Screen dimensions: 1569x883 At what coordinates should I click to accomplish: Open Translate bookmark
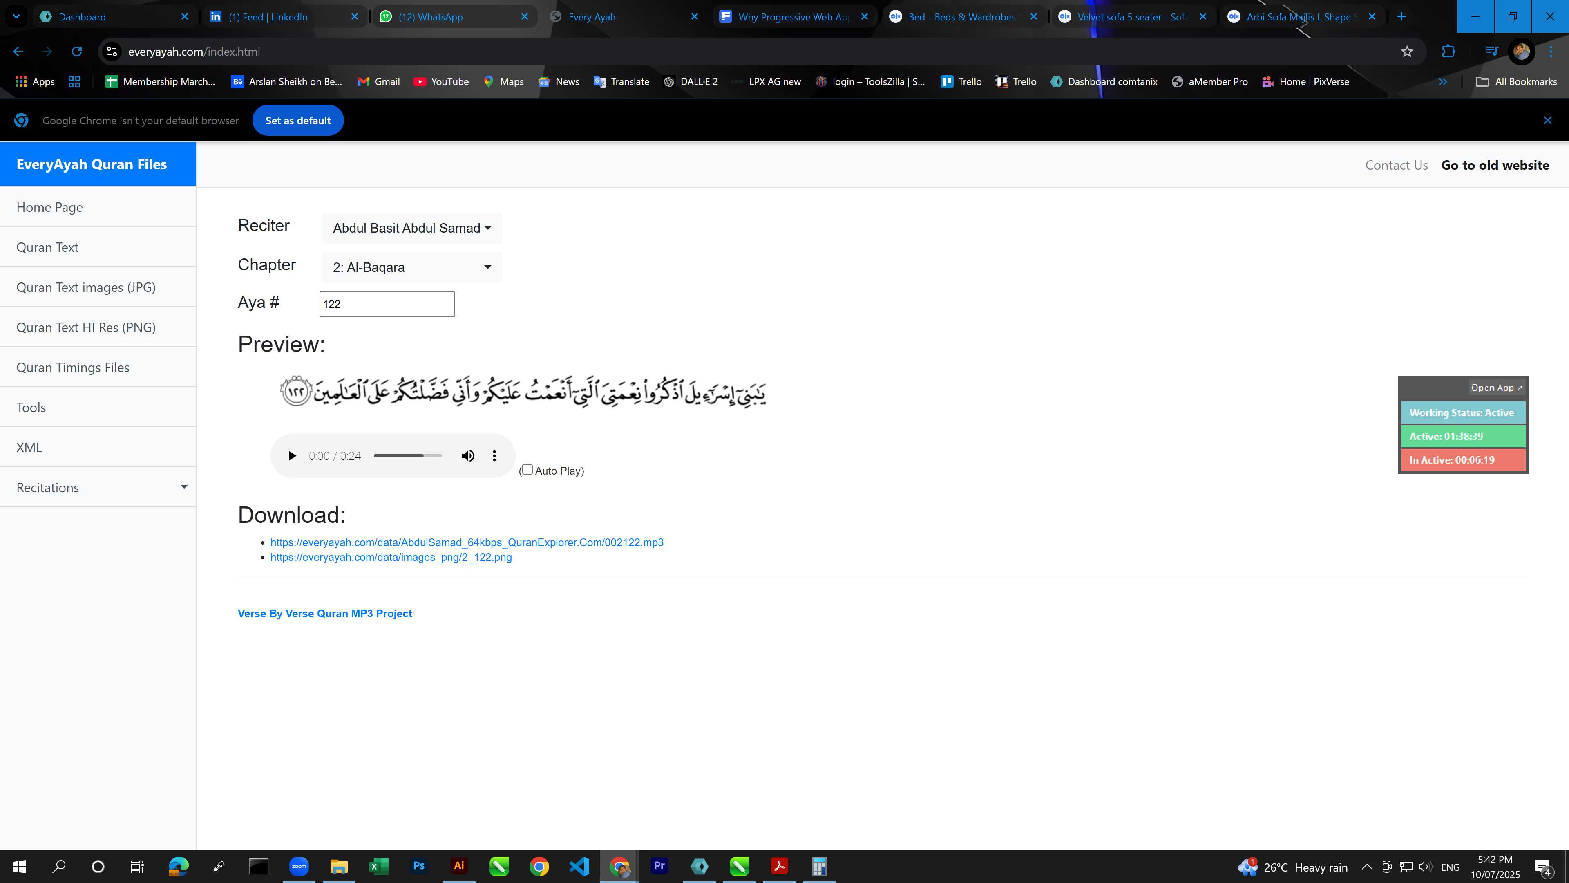pyautogui.click(x=621, y=82)
